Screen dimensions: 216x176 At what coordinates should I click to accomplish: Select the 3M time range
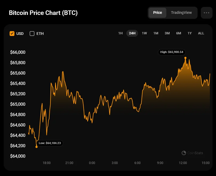click(167, 33)
